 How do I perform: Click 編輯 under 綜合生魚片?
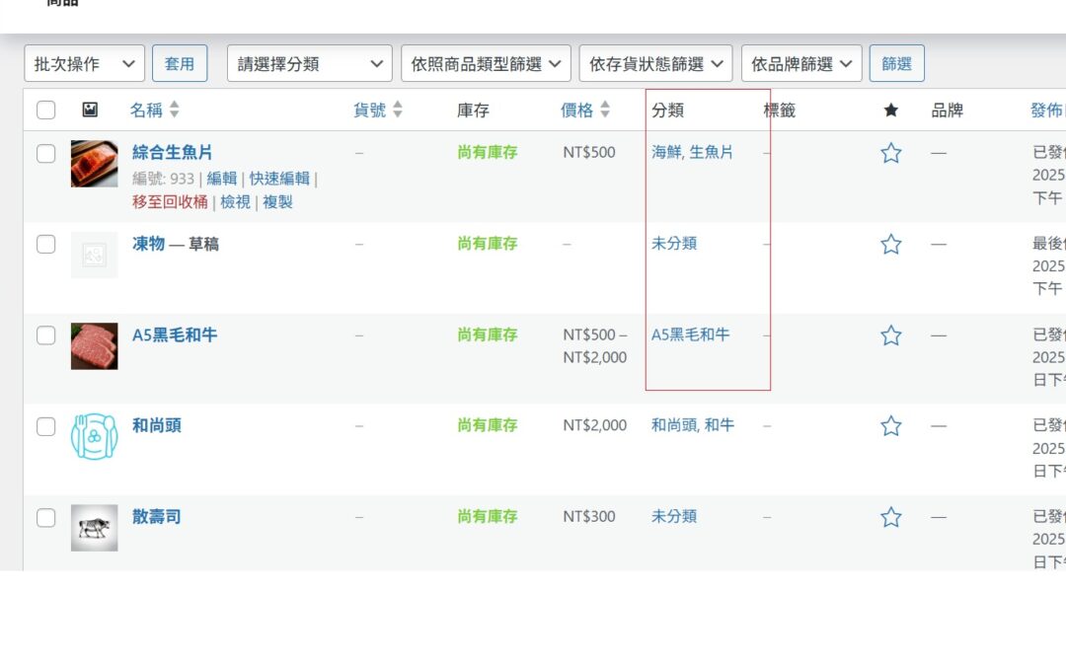pyautogui.click(x=222, y=179)
